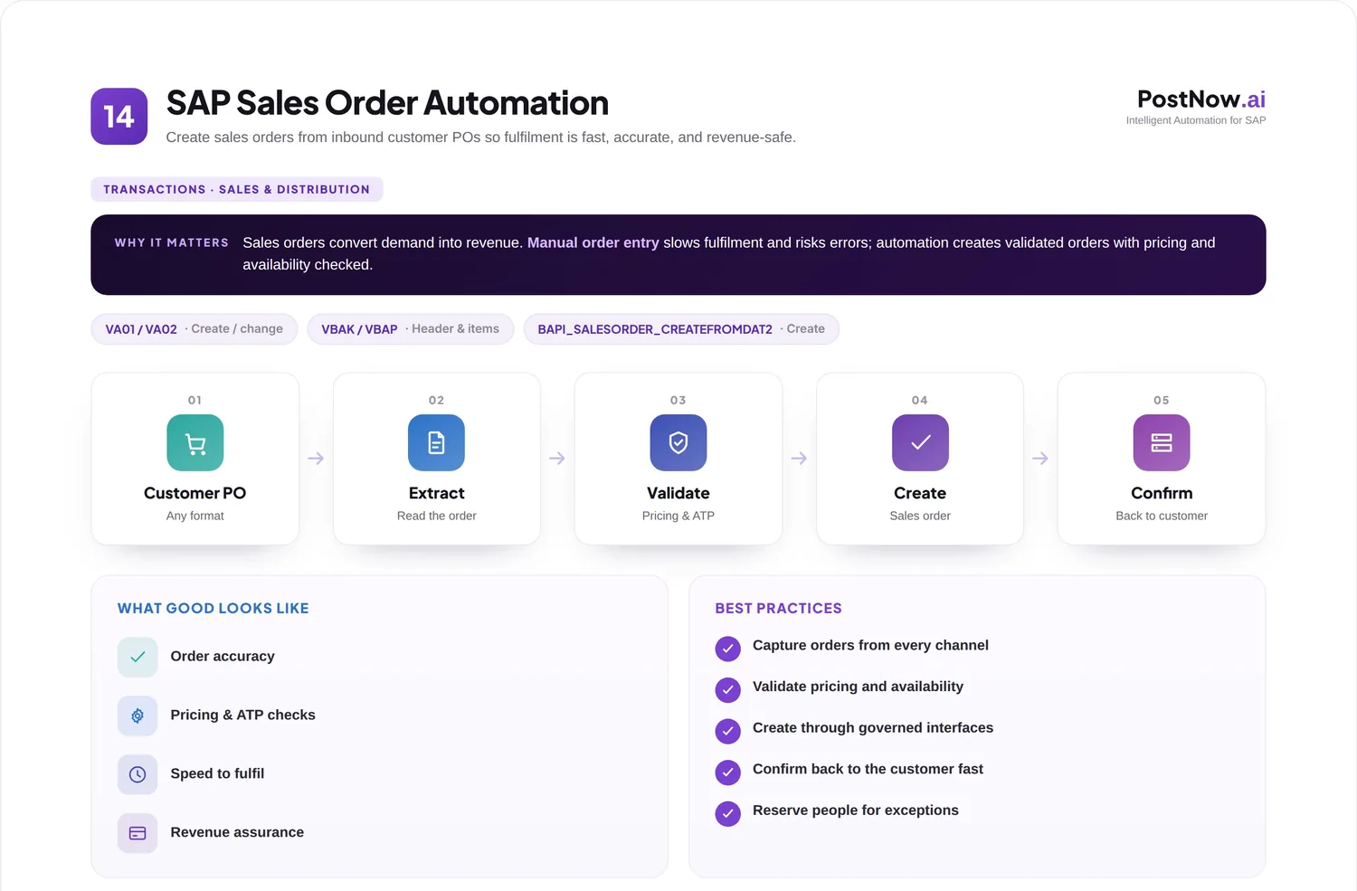Image resolution: width=1357 pixels, height=891 pixels.
Task: Click 'Validate pricing and availability' text
Action: tap(858, 687)
